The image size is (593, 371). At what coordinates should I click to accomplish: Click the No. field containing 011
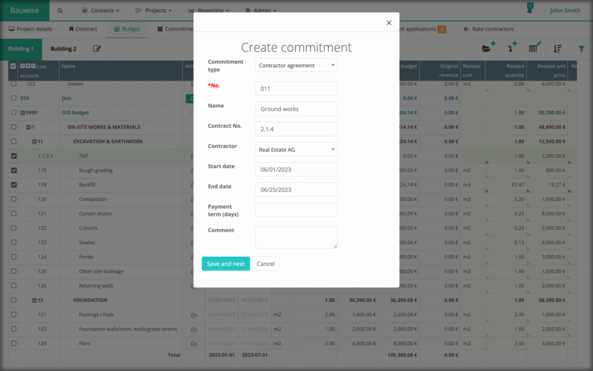[296, 89]
